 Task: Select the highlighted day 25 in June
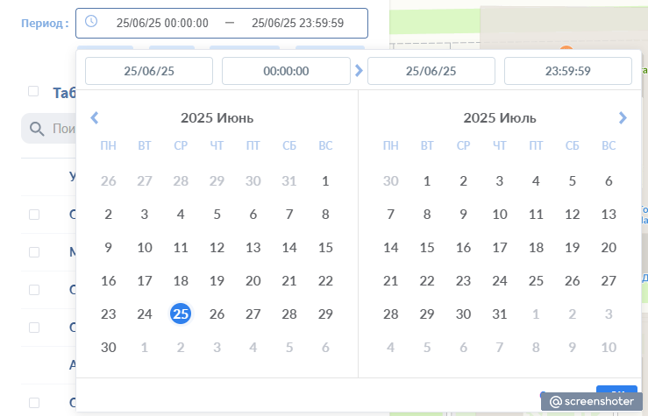181,314
